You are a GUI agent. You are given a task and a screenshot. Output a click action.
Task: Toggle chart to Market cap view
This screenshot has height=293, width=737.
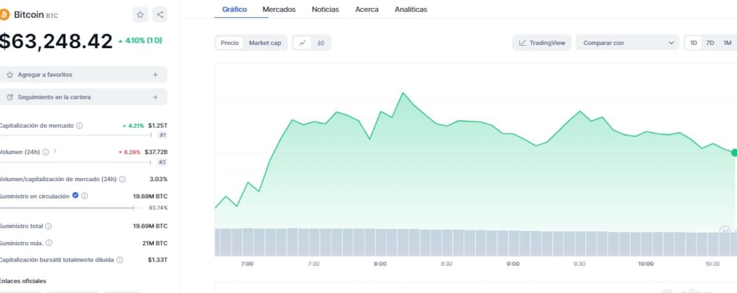[265, 43]
